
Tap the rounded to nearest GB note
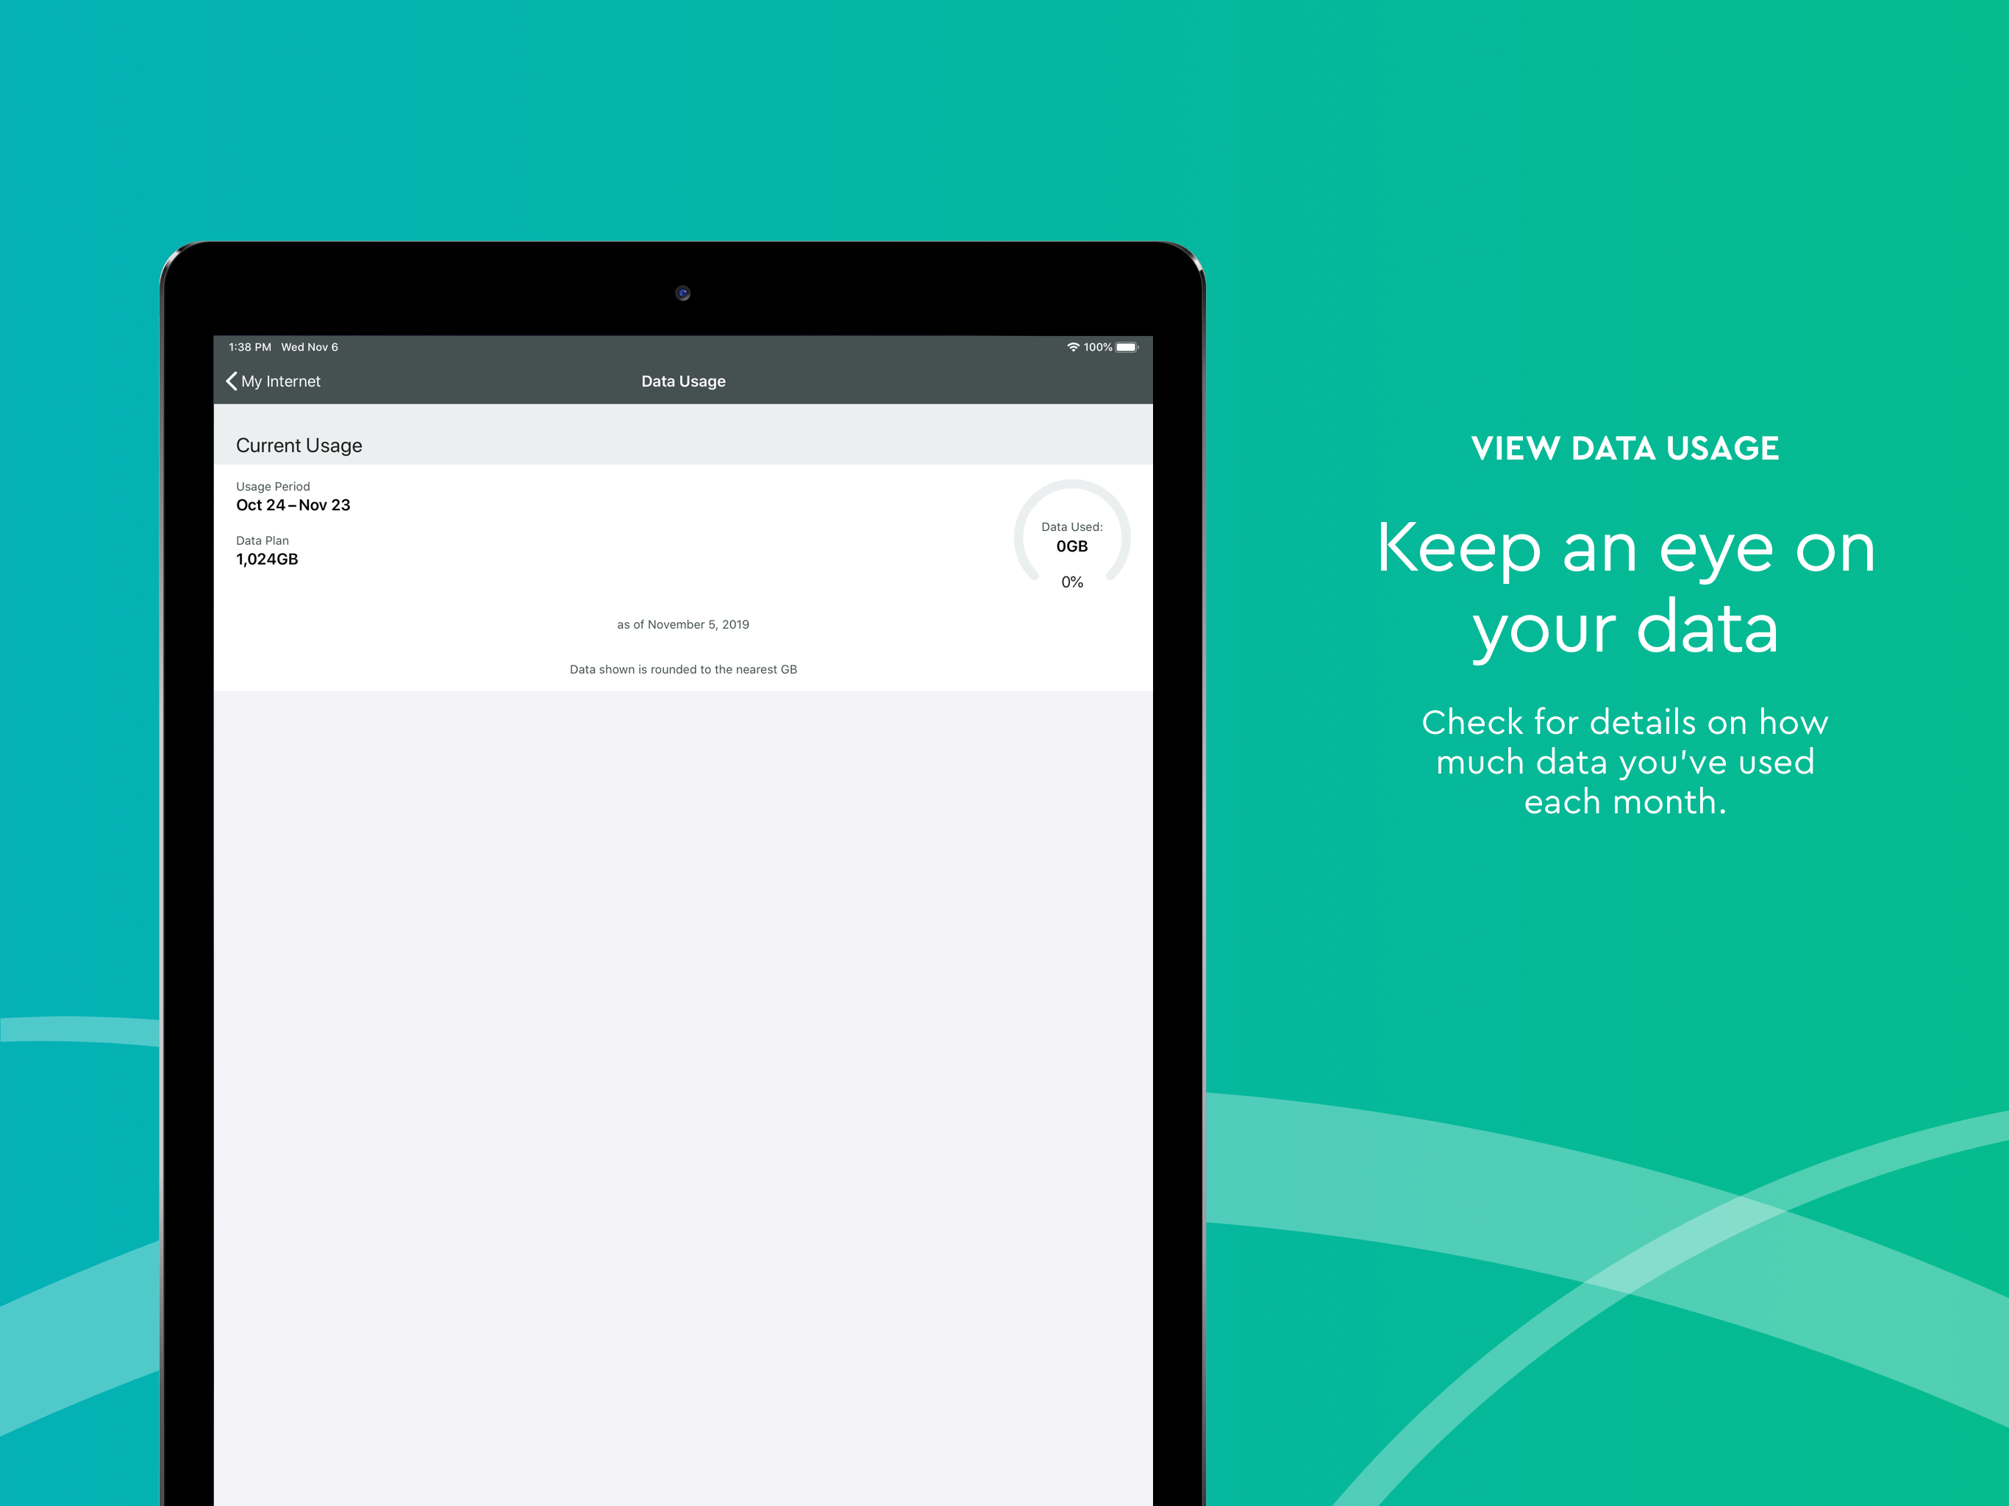coord(683,669)
